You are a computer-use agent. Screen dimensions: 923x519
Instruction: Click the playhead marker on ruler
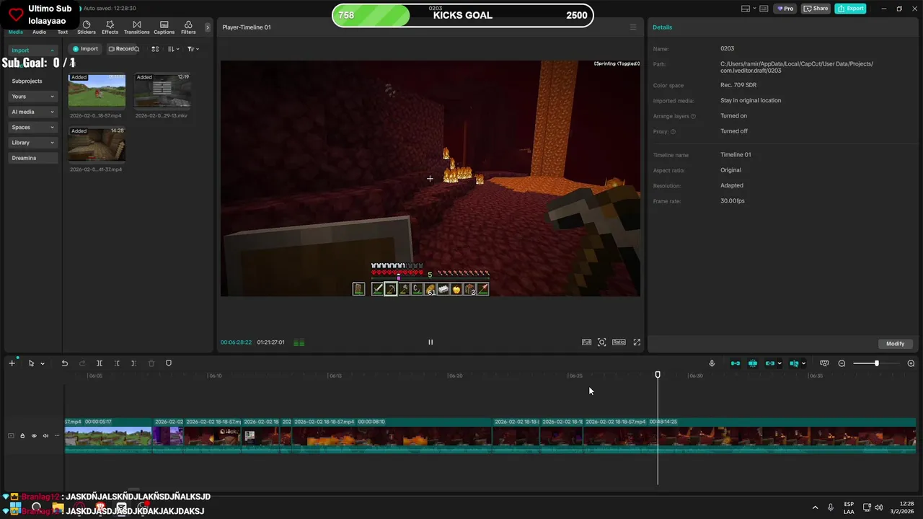(658, 375)
